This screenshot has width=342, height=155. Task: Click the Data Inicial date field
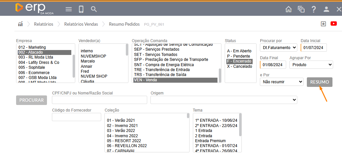314,48
